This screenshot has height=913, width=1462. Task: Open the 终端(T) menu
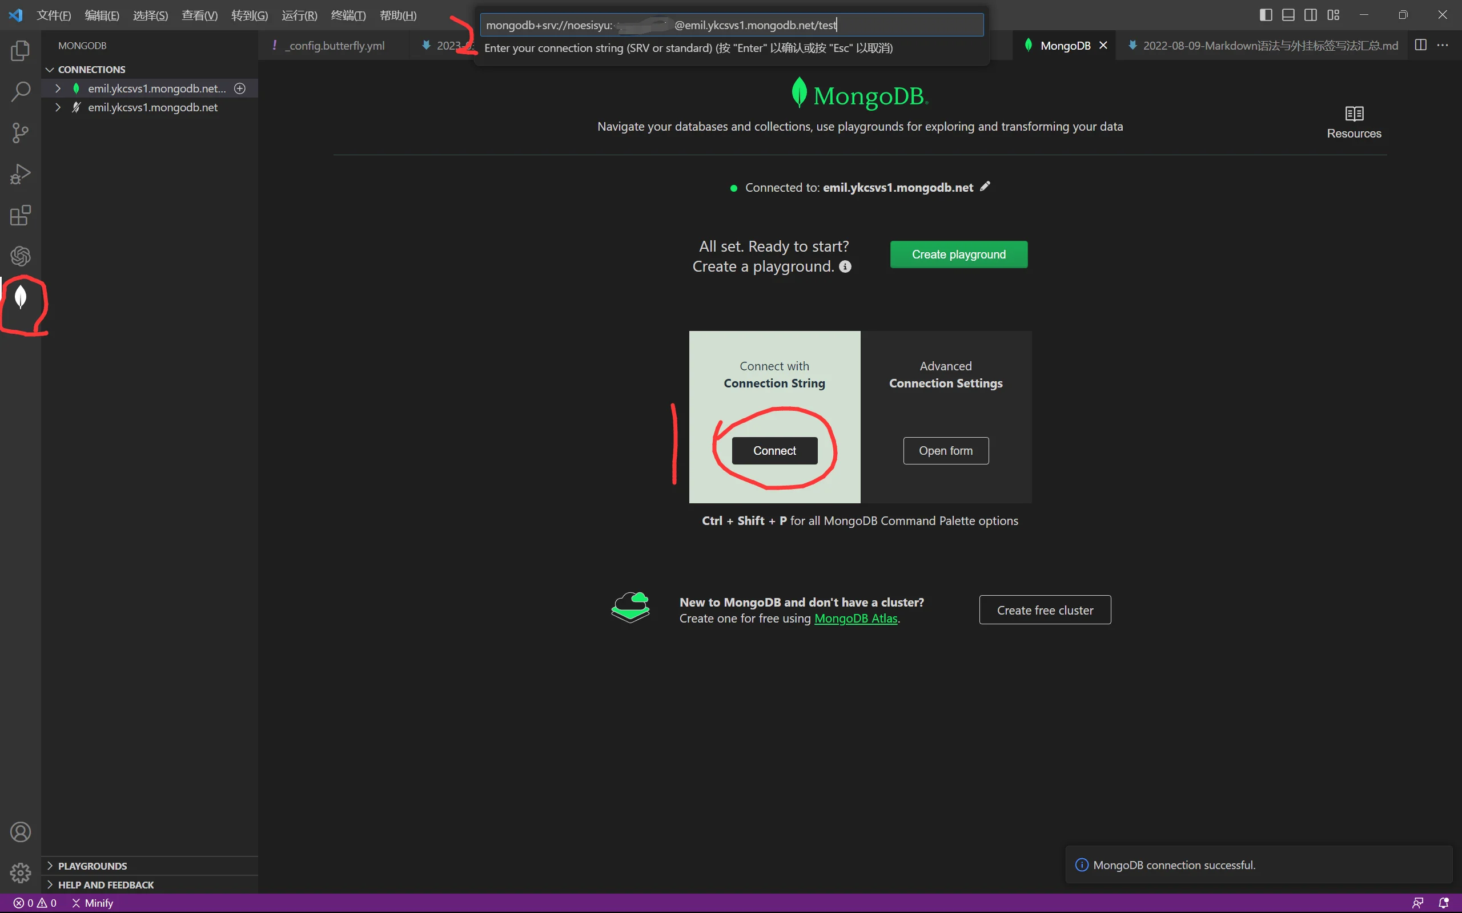(x=348, y=15)
